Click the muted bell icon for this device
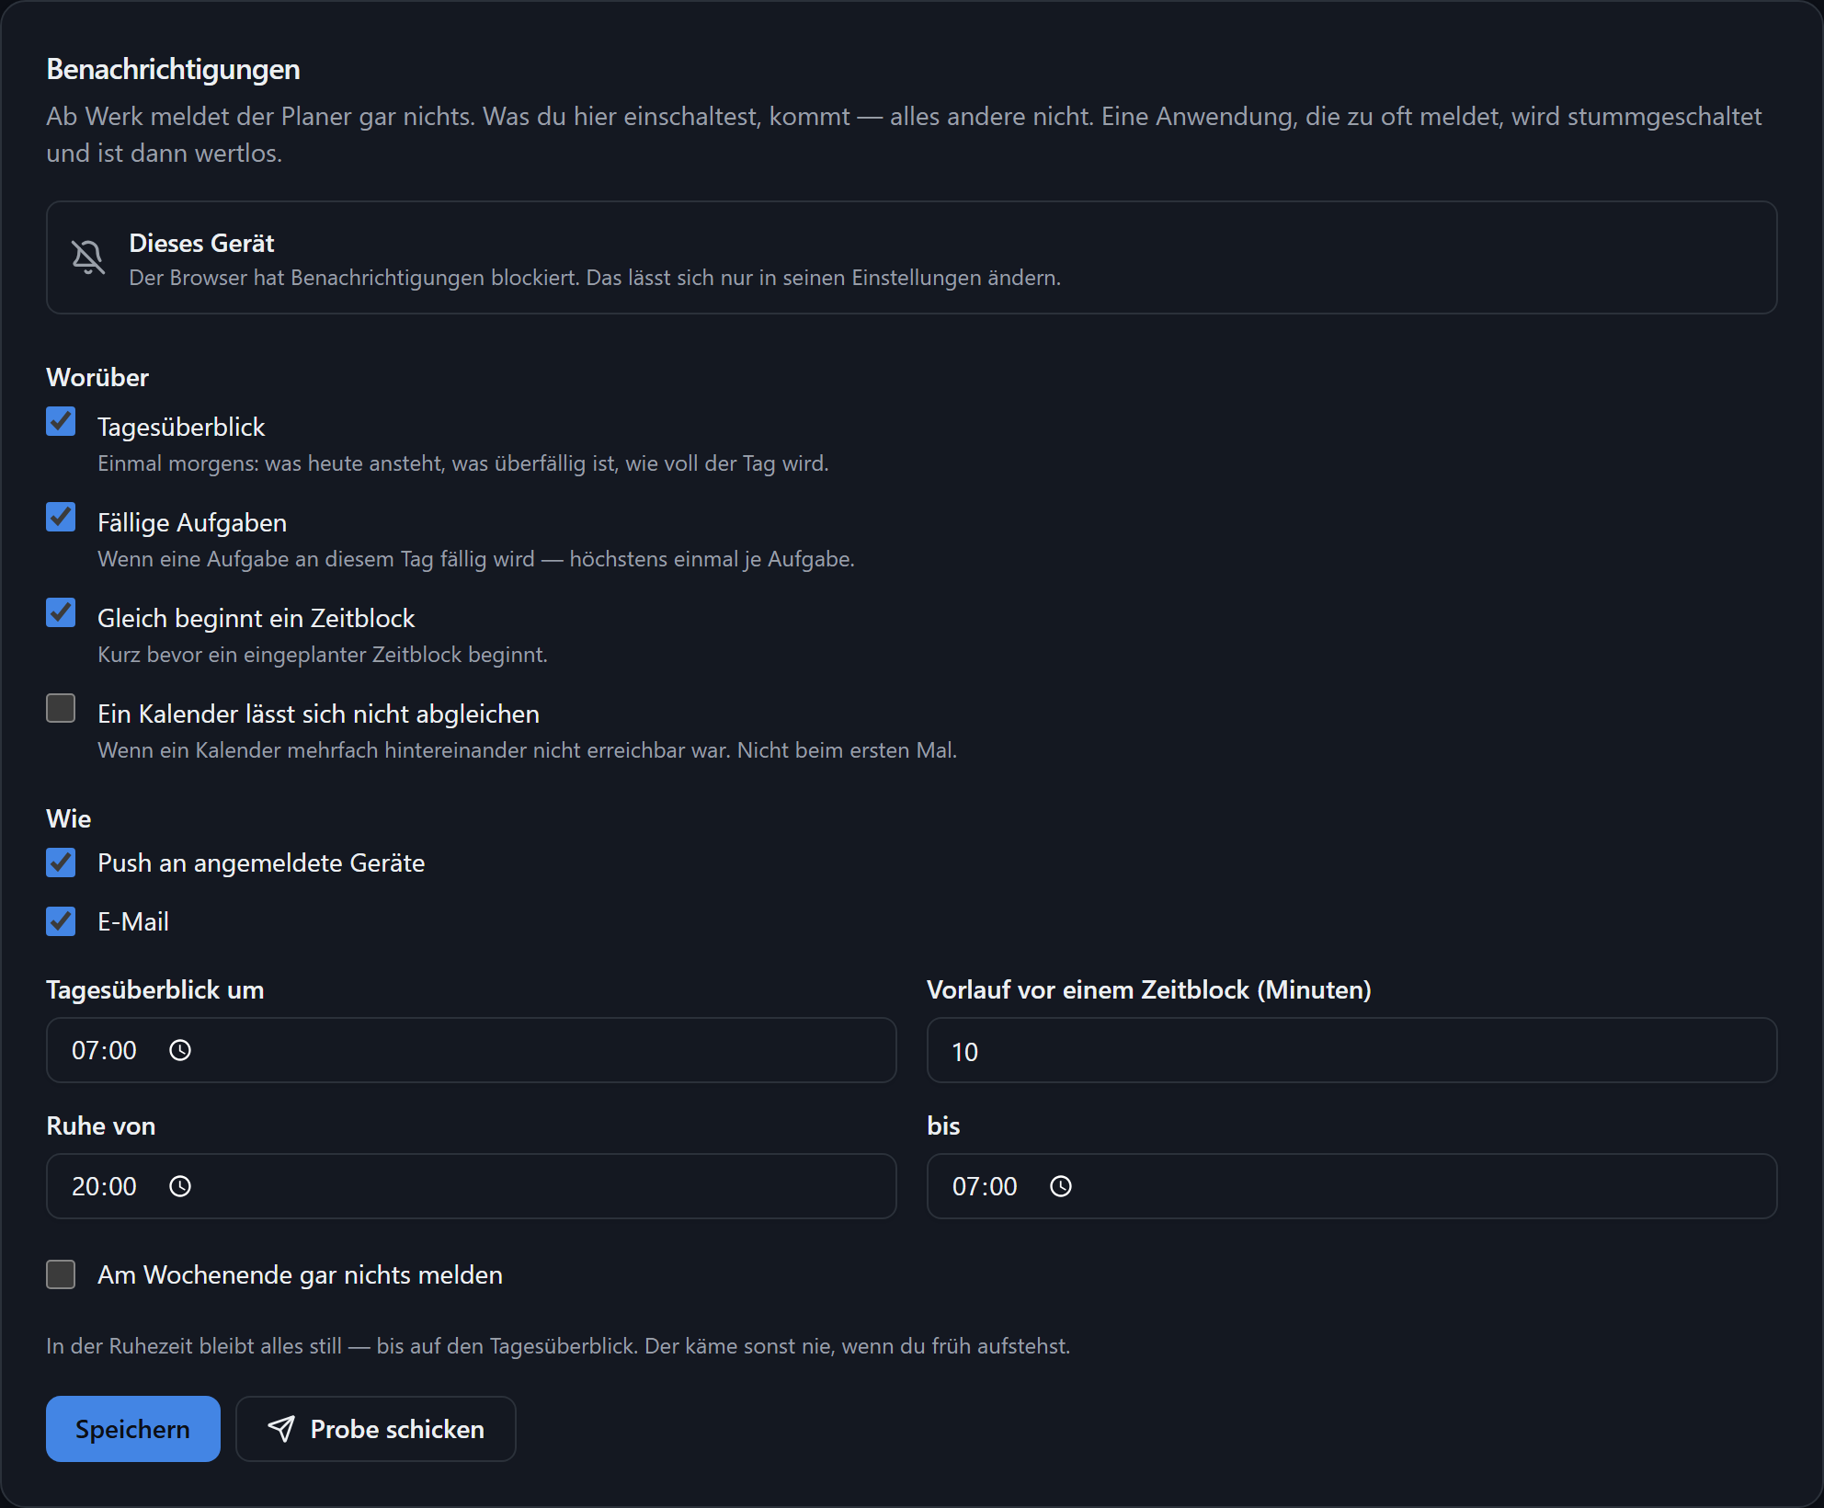The image size is (1824, 1508). 88,257
